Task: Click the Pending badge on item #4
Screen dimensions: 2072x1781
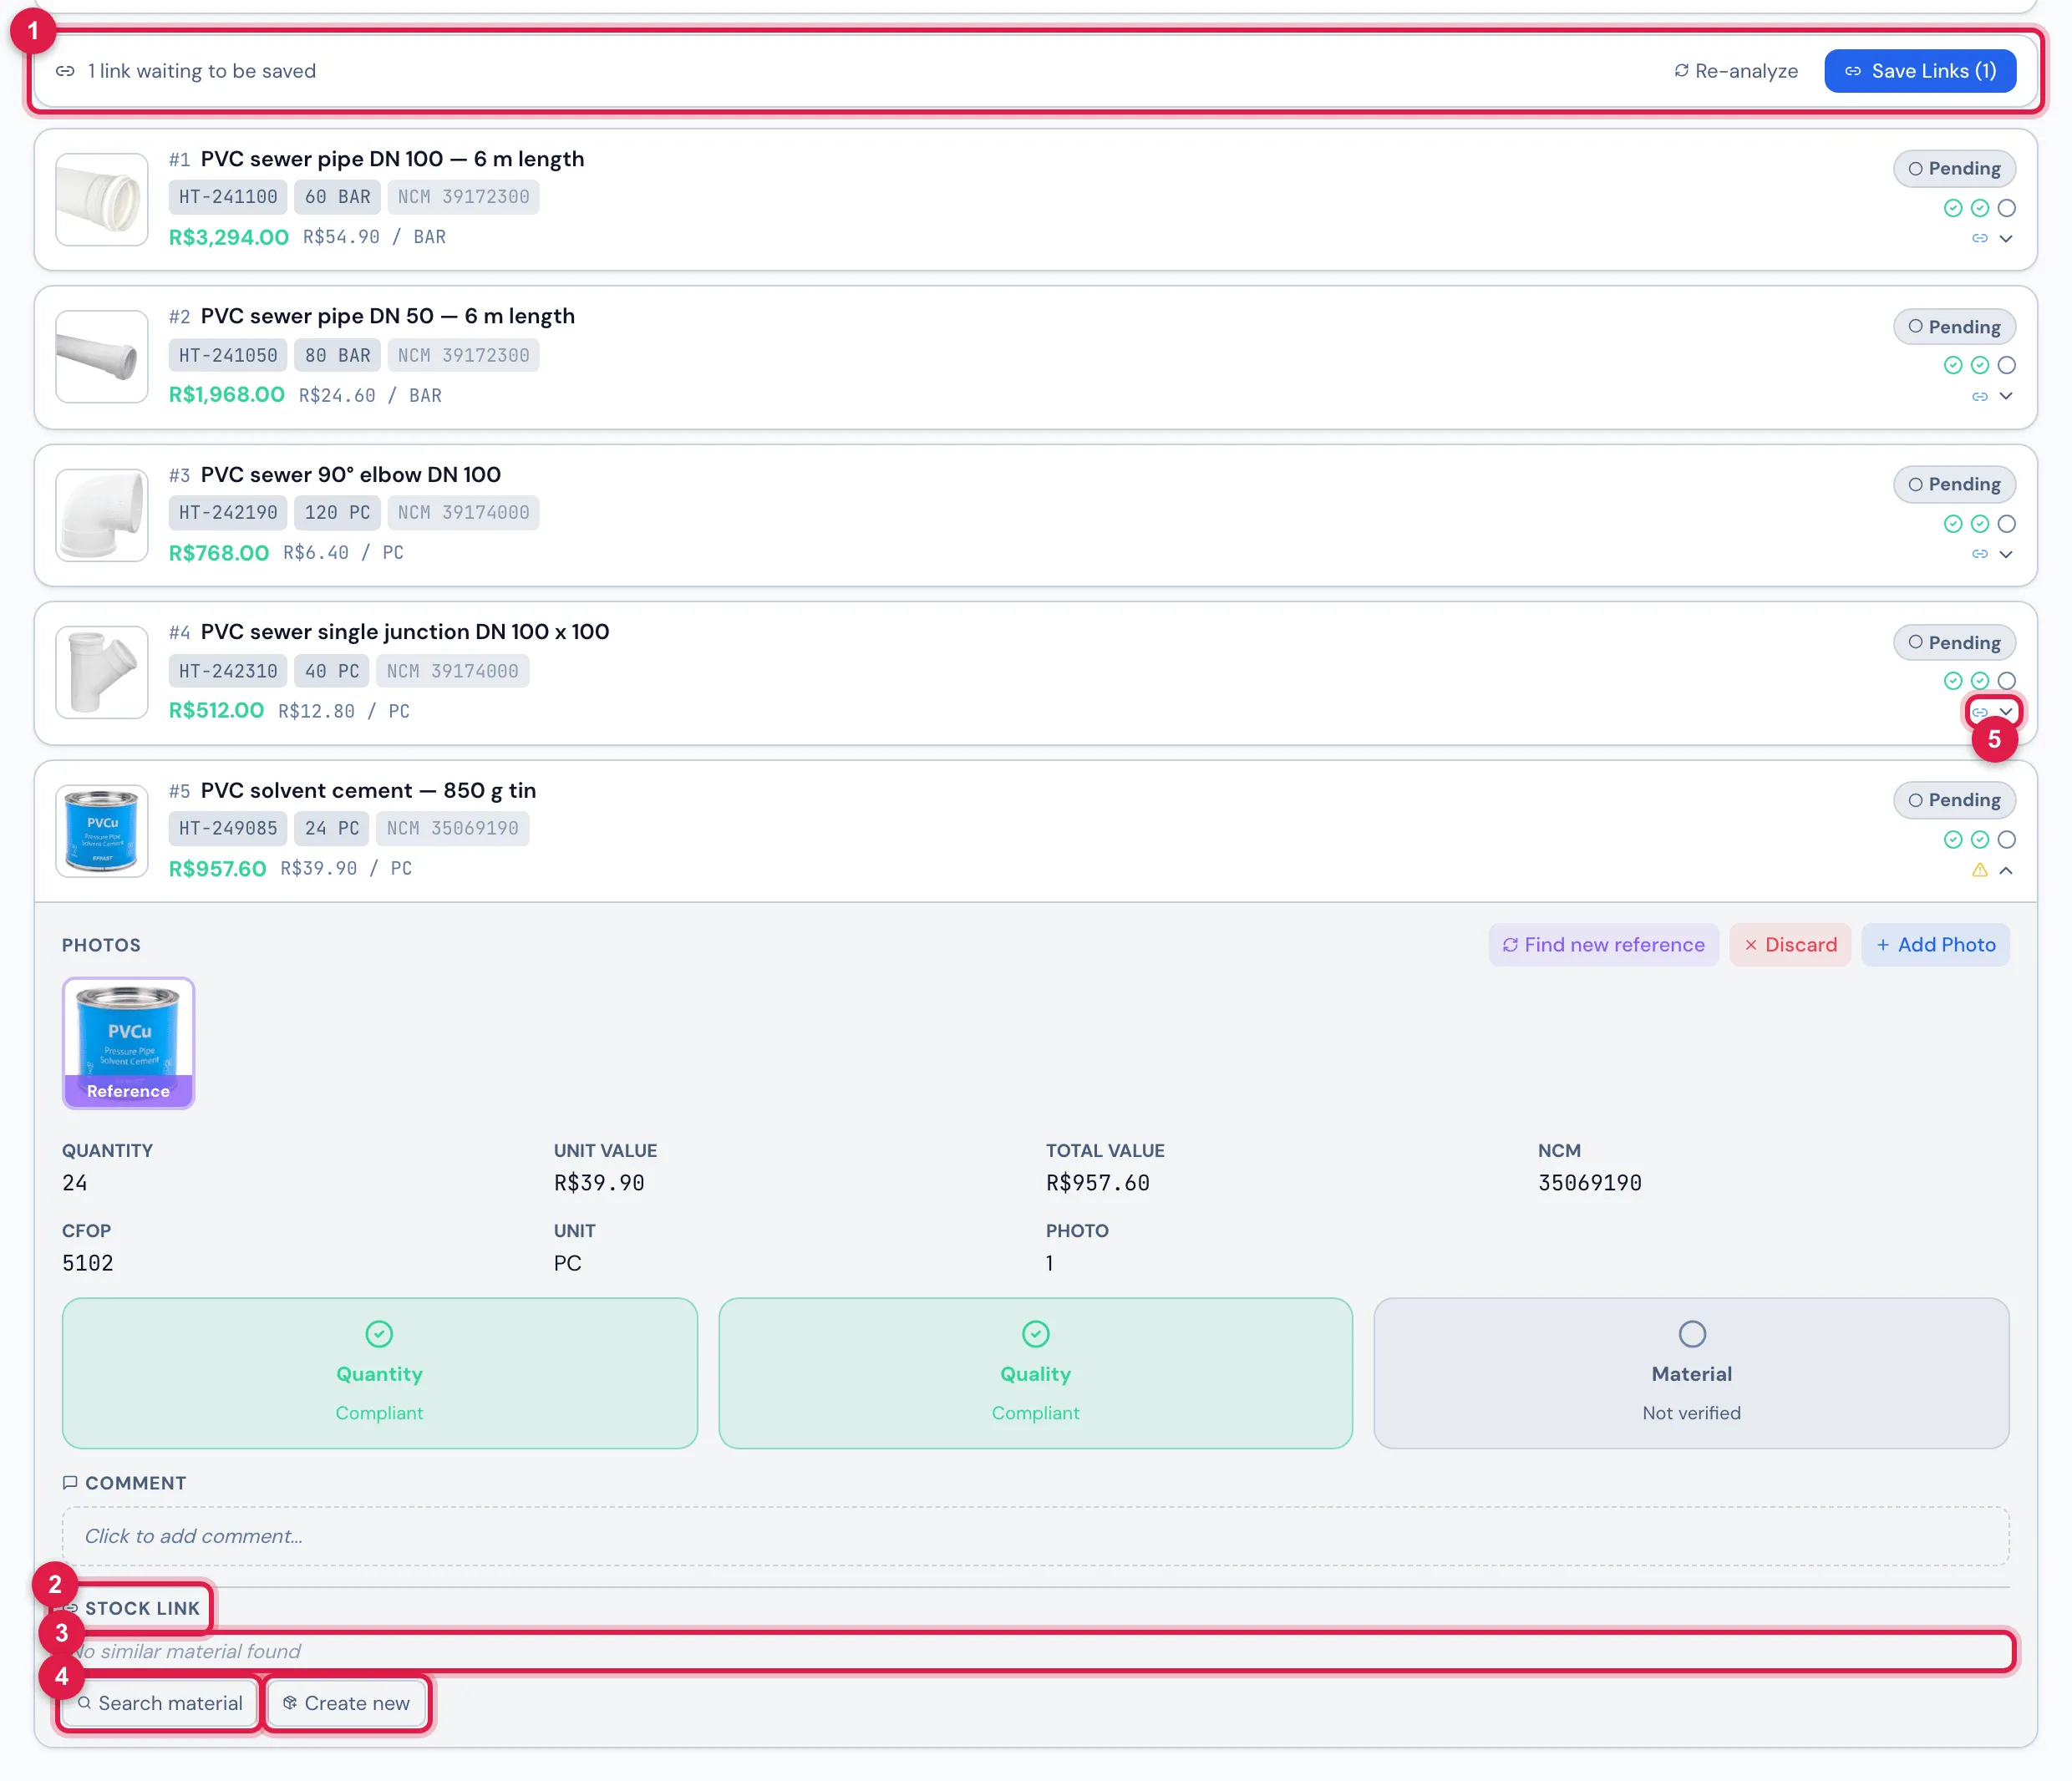Action: coord(1954,642)
